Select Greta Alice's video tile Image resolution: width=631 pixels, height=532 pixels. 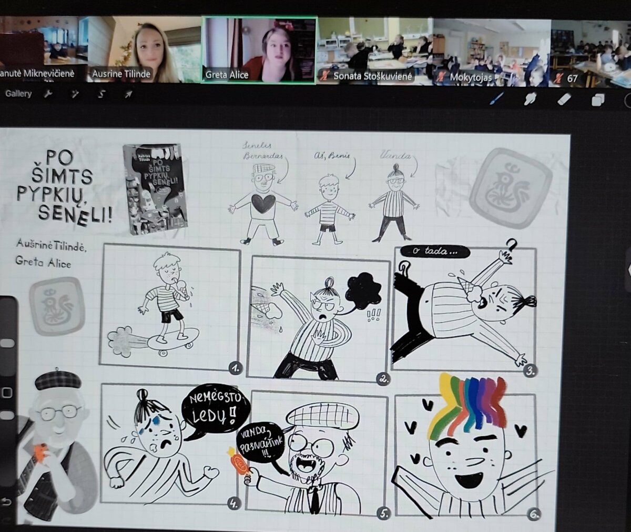259,49
